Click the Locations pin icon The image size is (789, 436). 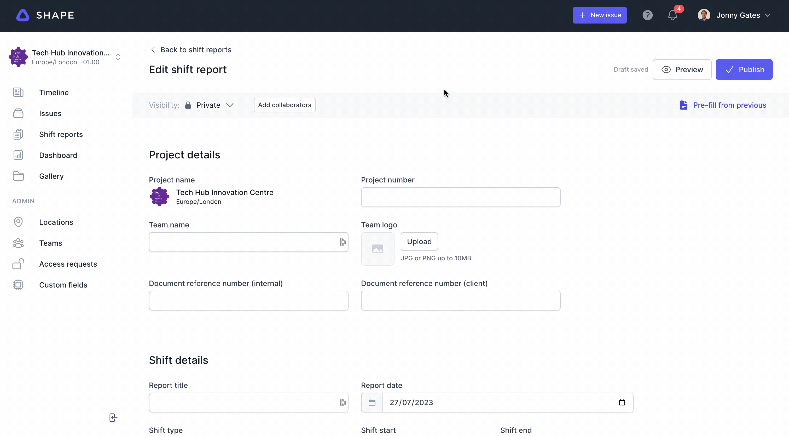click(x=18, y=222)
